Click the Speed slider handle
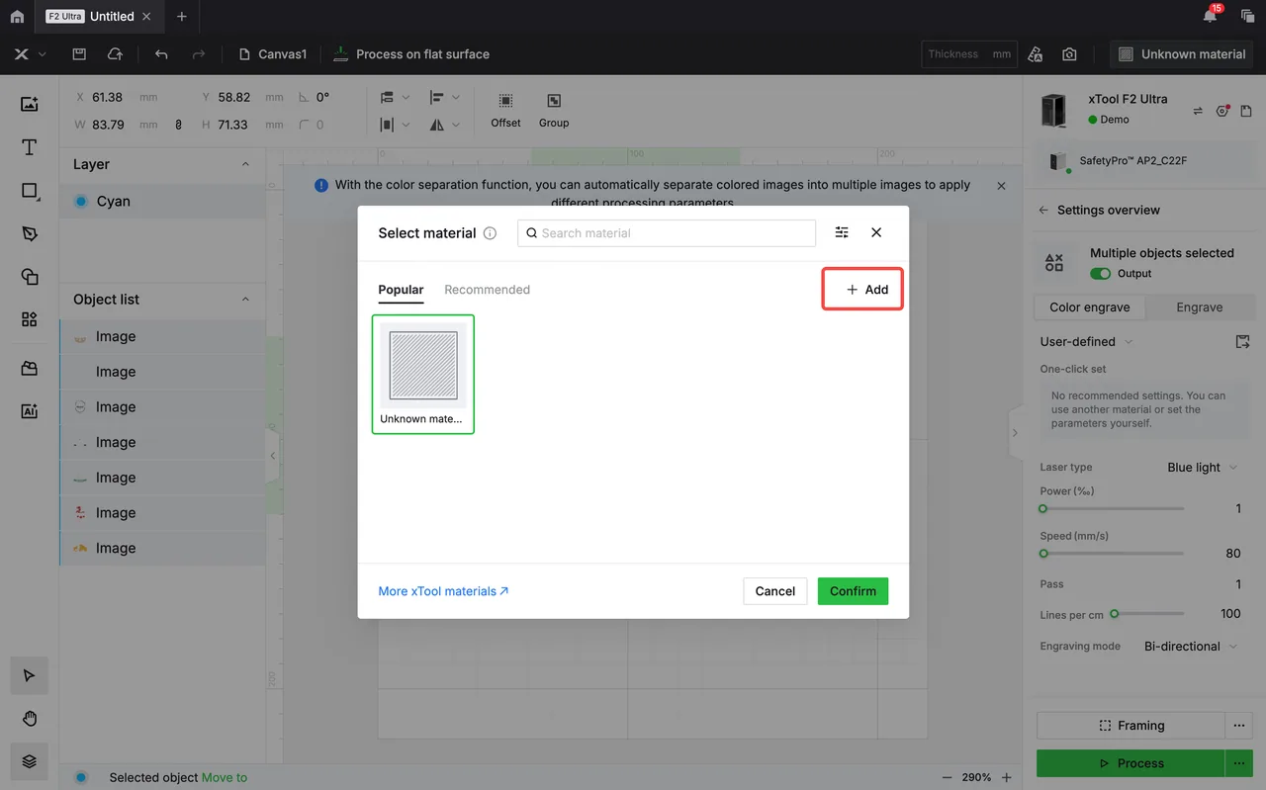Image resolution: width=1266 pixels, height=790 pixels. coord(1042,554)
